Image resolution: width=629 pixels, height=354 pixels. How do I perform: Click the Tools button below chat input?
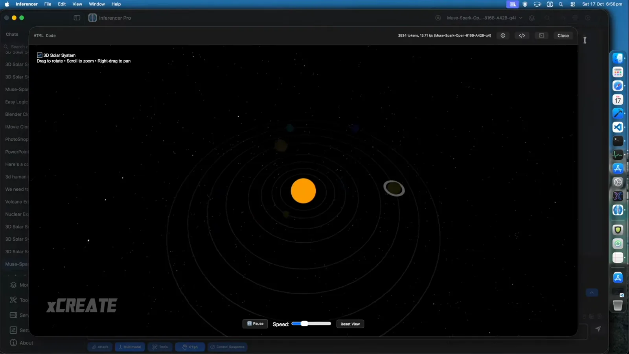pyautogui.click(x=160, y=347)
